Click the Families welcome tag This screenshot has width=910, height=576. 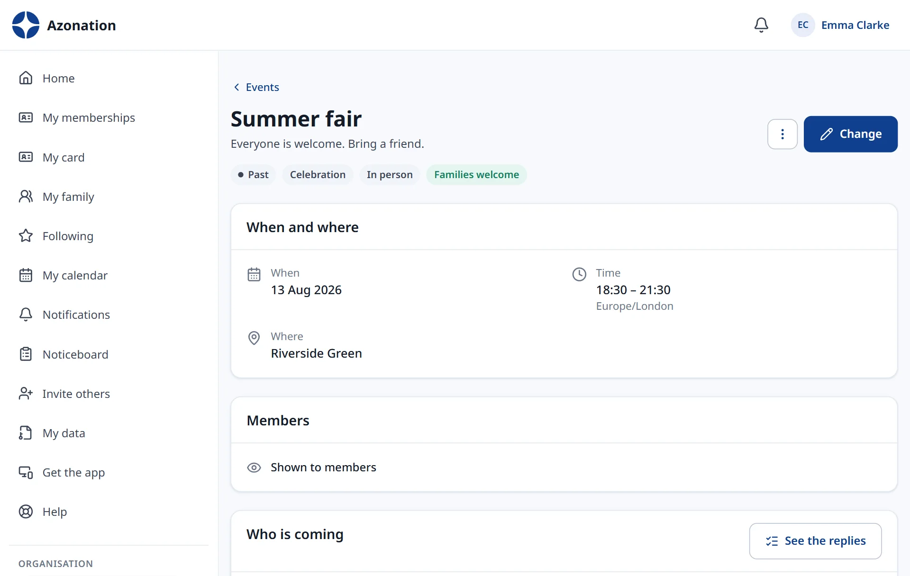(x=476, y=175)
